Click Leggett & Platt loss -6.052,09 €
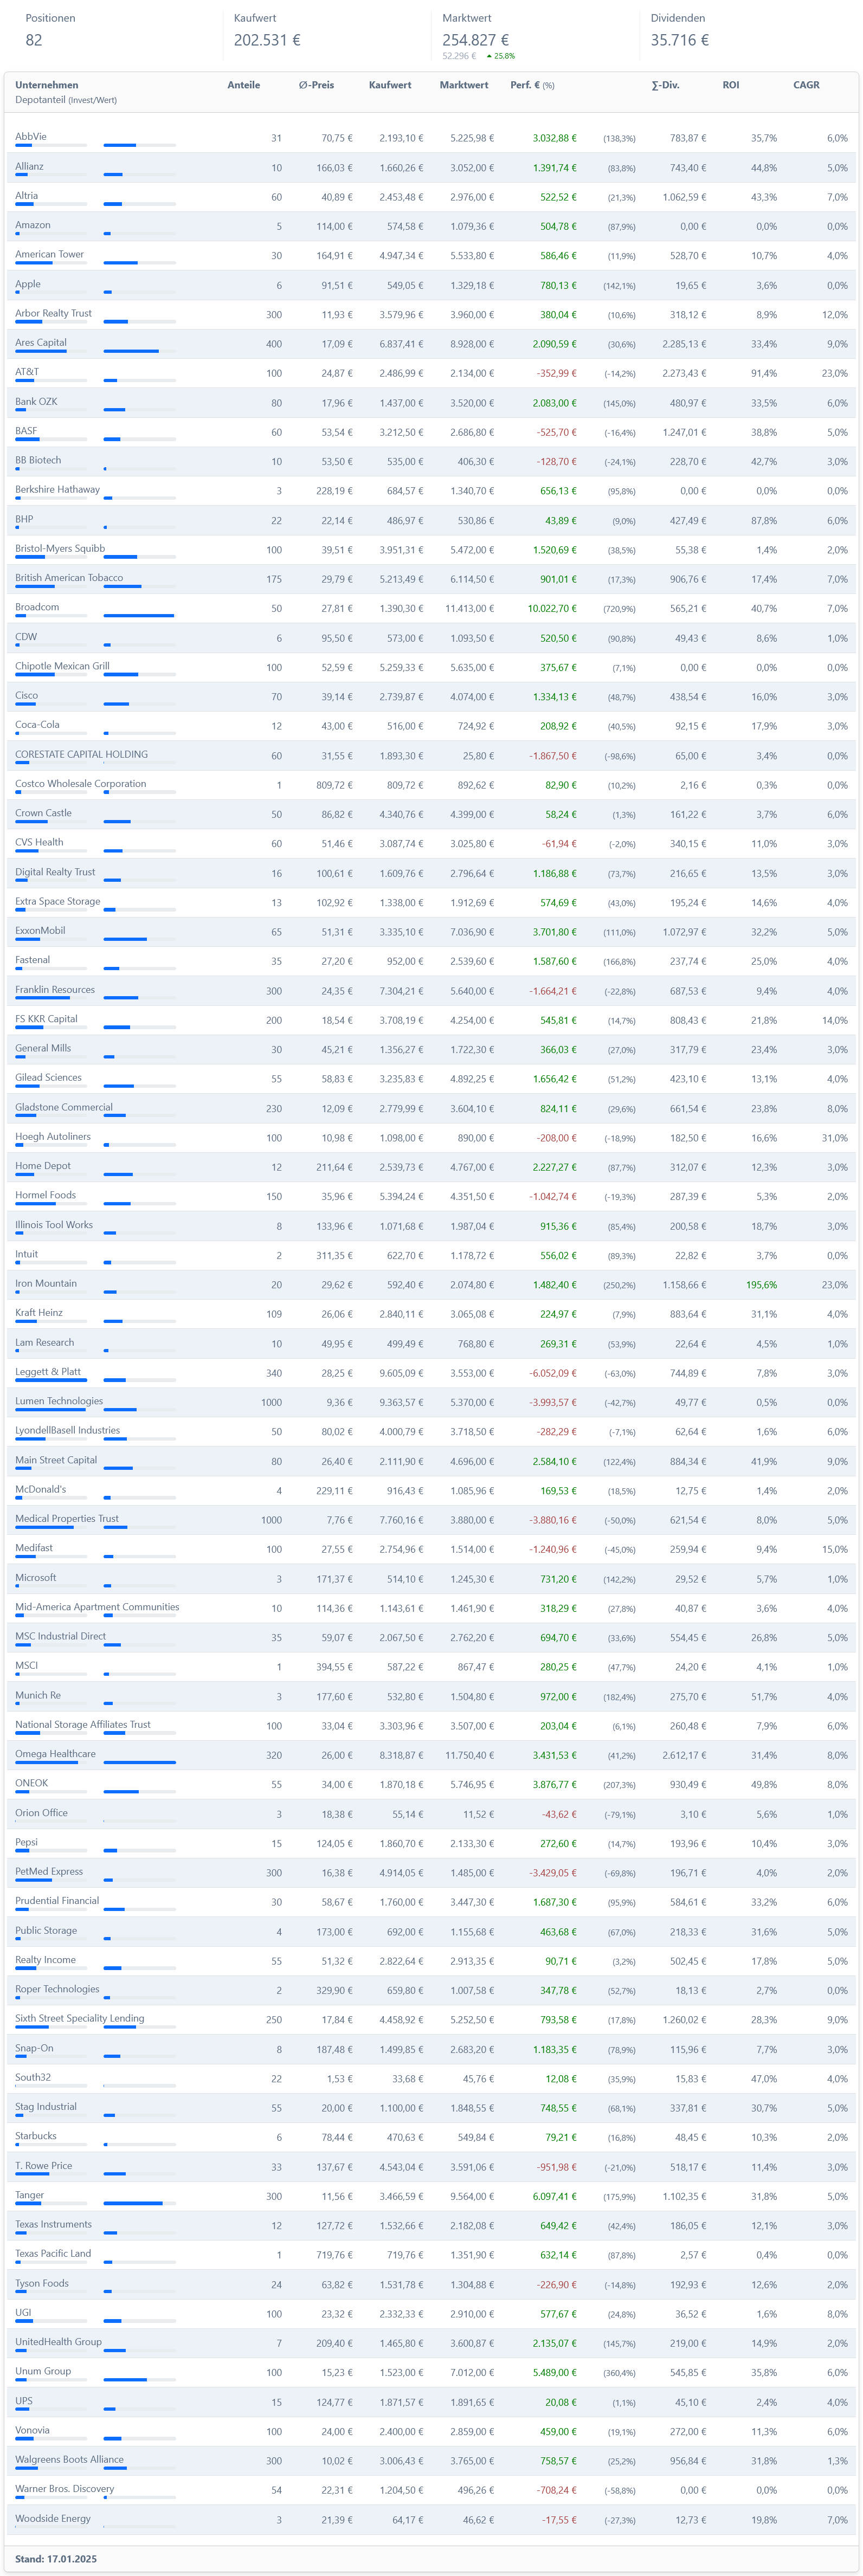The width and height of the screenshot is (863, 2576). [x=553, y=1373]
